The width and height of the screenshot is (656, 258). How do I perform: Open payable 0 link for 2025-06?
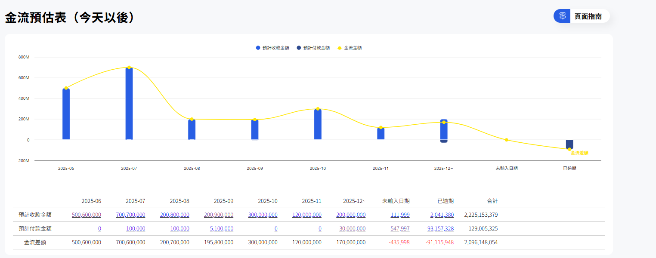(x=99, y=229)
